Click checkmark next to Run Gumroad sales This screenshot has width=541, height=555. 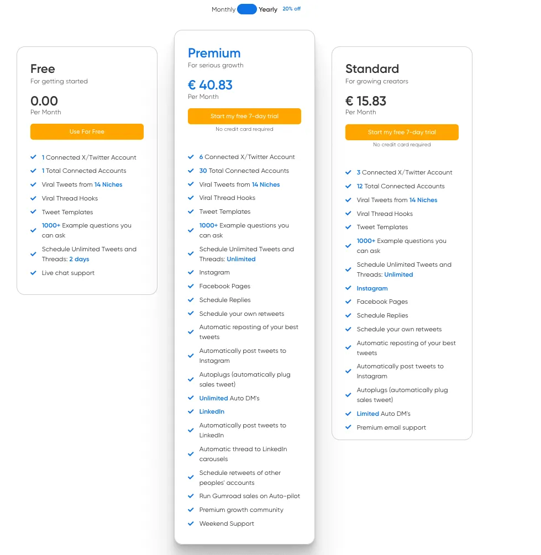point(191,496)
